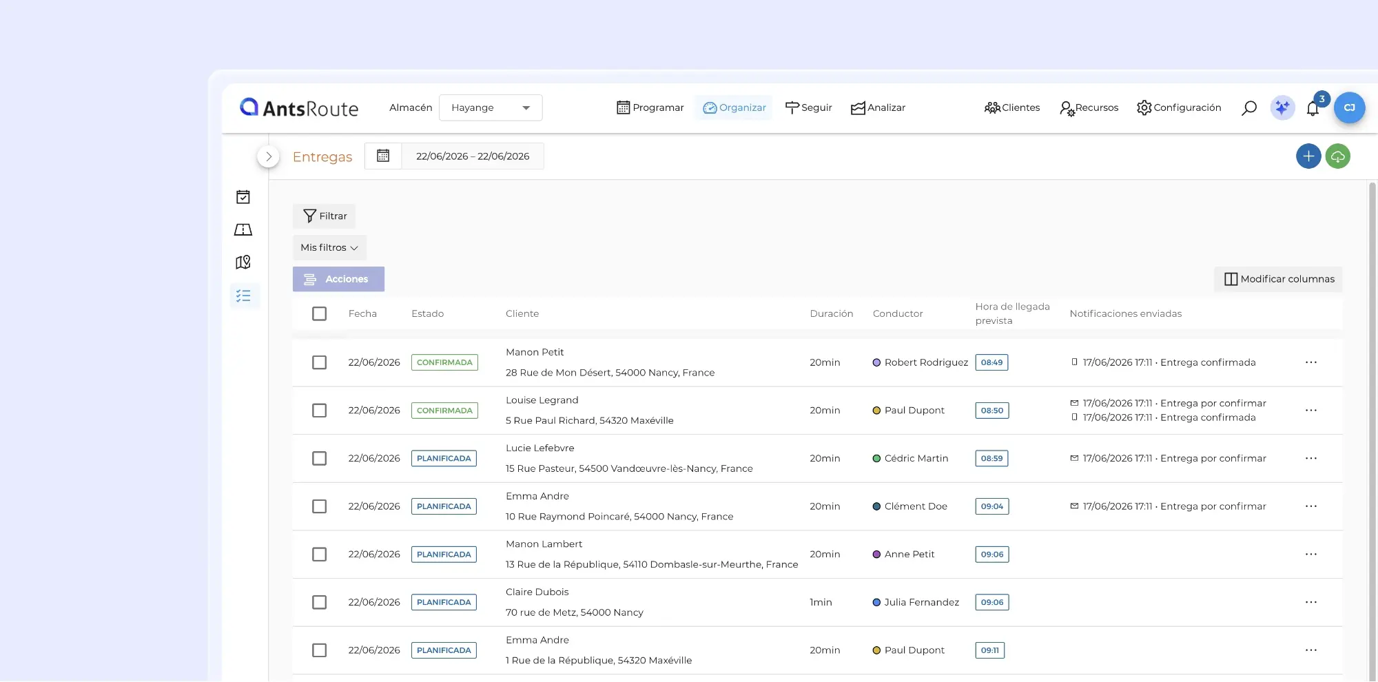Check the Manon Petit row checkbox
The image size is (1378, 682).
(319, 362)
